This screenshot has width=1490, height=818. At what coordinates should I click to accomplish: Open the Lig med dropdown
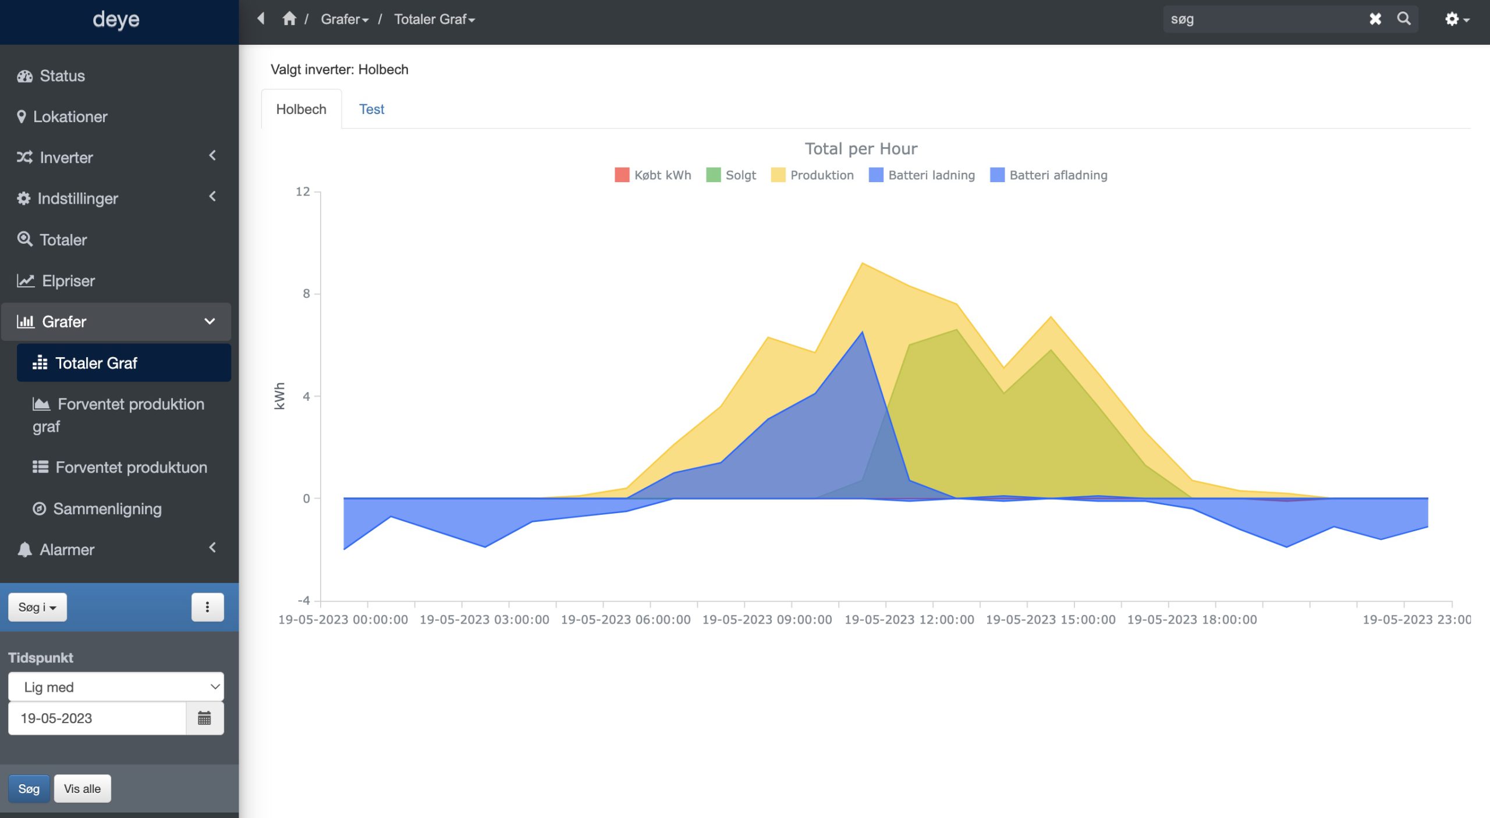pyautogui.click(x=116, y=687)
